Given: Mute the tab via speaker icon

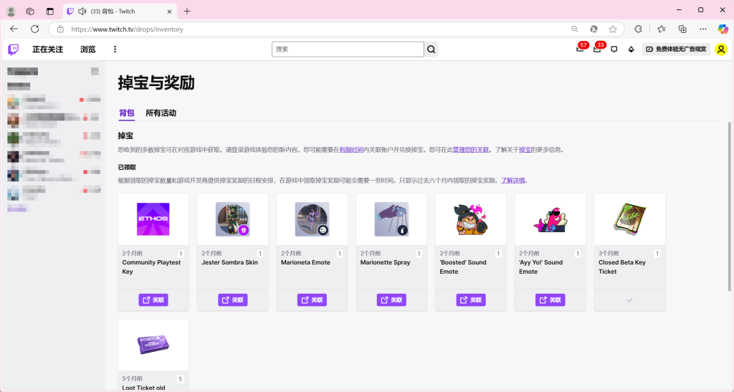Looking at the screenshot, I should pos(82,11).
